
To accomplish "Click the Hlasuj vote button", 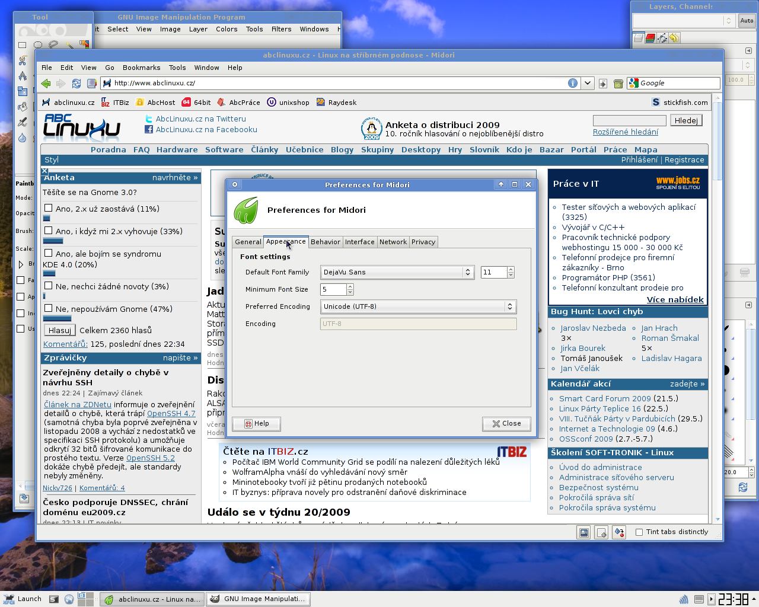I will (x=59, y=330).
